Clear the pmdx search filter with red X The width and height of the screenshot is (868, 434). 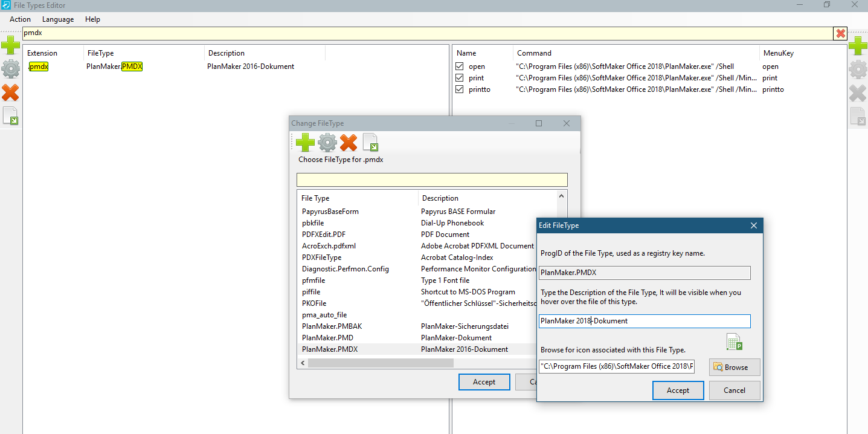pyautogui.click(x=840, y=33)
